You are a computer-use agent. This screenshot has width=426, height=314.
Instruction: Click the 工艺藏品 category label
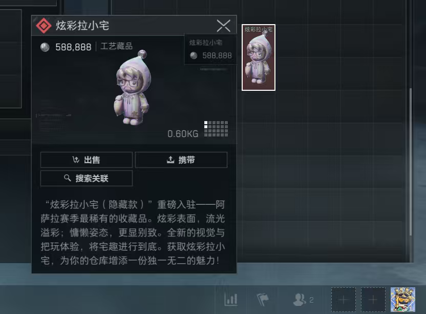(x=117, y=46)
